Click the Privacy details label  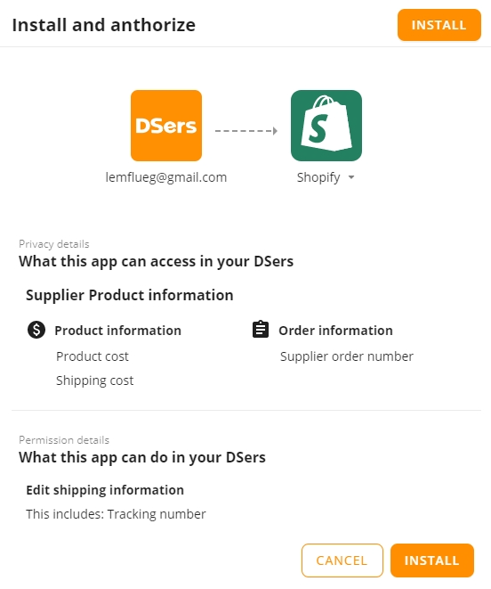coord(54,244)
